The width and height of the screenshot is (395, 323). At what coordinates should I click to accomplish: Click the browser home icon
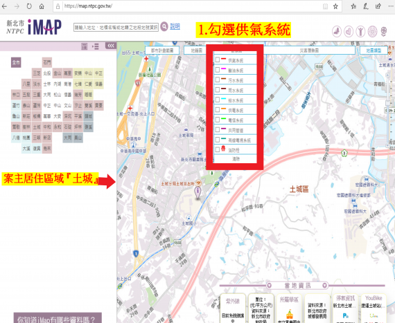point(42,6)
